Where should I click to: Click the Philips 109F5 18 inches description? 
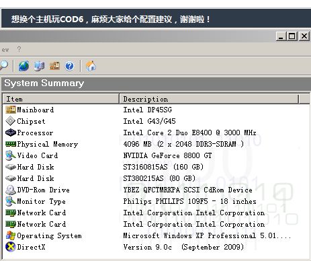tap(189, 201)
